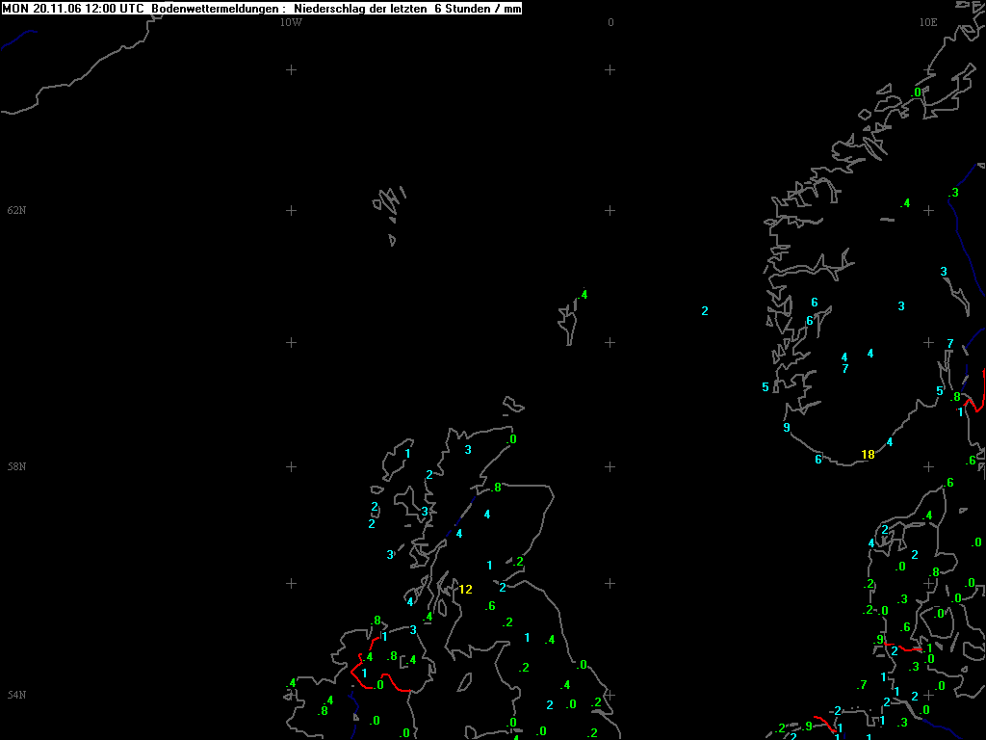Viewport: 986px width, 740px height.
Task: Click the 10W longitude label
Action: 290,21
